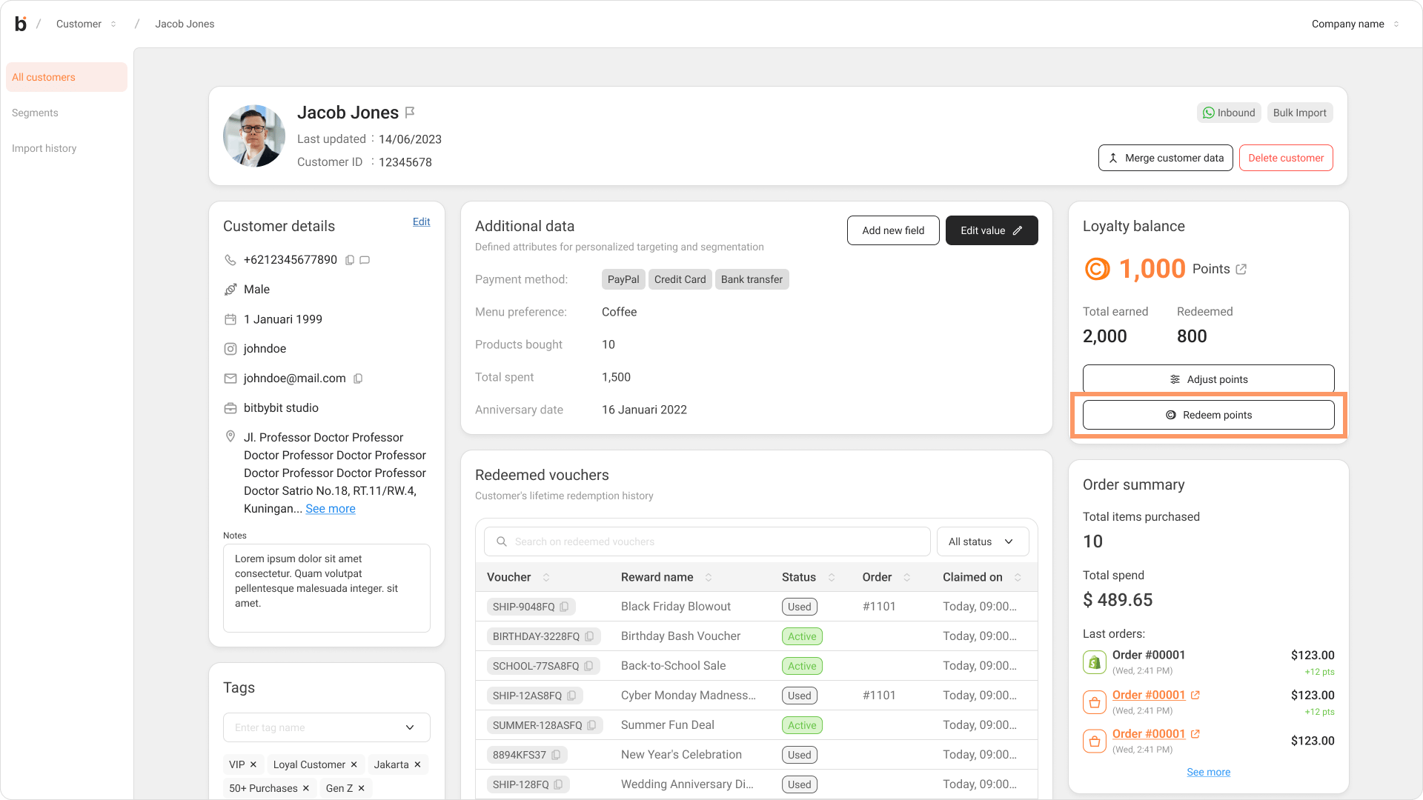Click Jacob Jones breadcrumb
The height and width of the screenshot is (800, 1423).
[x=185, y=24]
